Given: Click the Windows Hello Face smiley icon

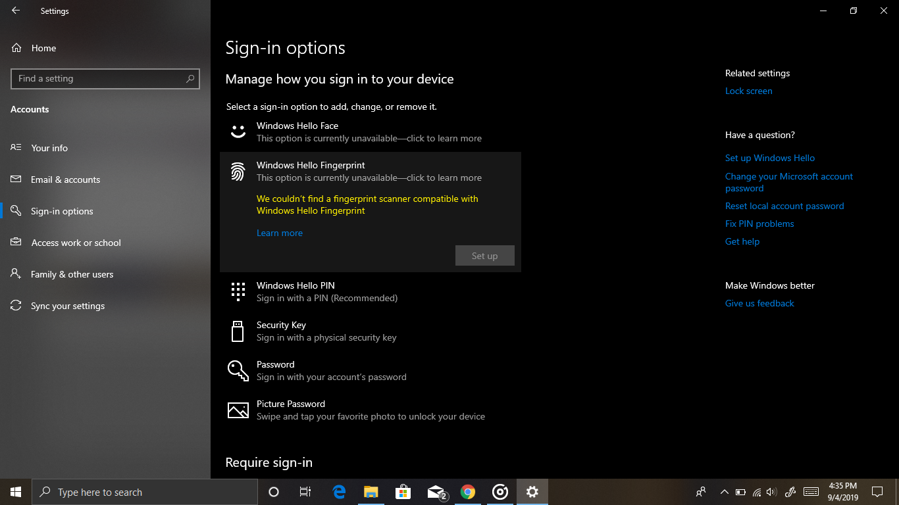Looking at the screenshot, I should point(238,132).
